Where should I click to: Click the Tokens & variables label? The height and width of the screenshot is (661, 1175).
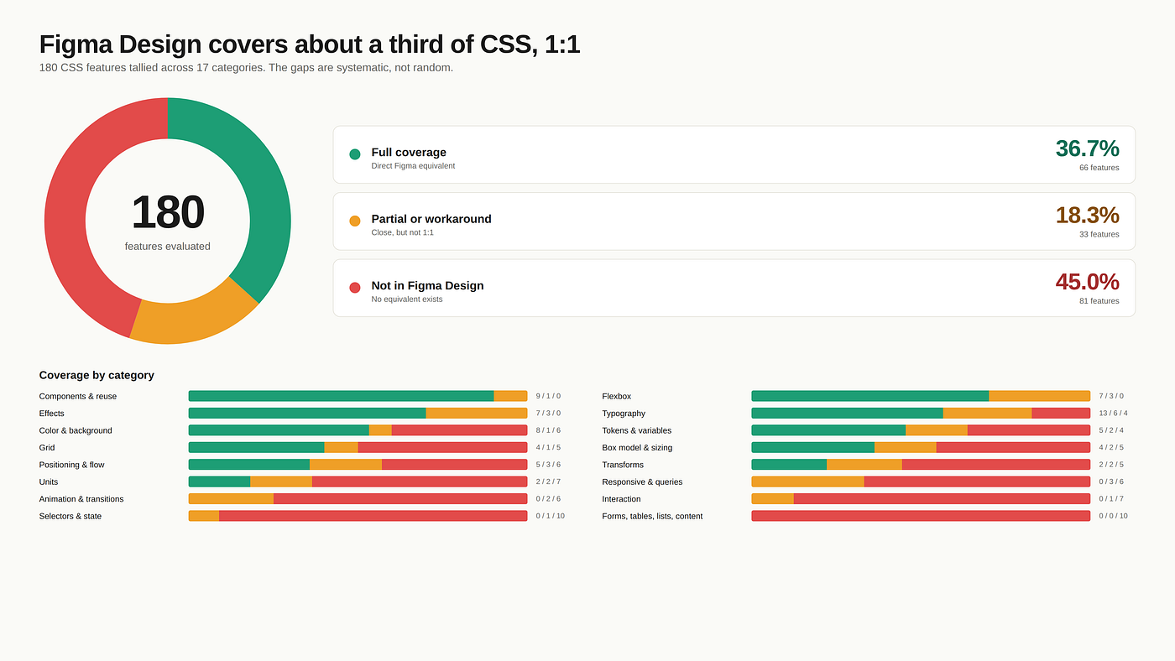point(637,430)
